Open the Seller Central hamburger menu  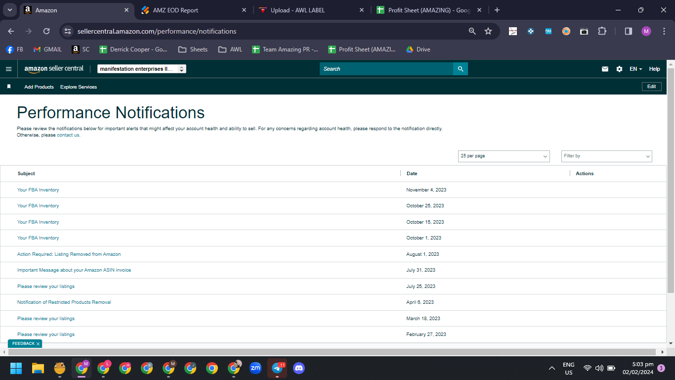pyautogui.click(x=8, y=69)
